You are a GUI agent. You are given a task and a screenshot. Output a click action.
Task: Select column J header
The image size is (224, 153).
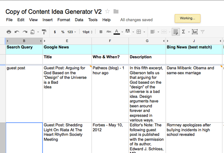pos(194,41)
